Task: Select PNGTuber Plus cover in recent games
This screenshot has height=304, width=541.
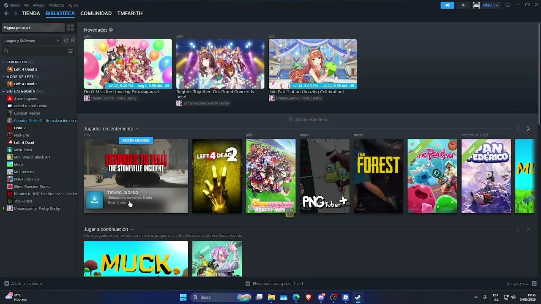Action: (325, 176)
